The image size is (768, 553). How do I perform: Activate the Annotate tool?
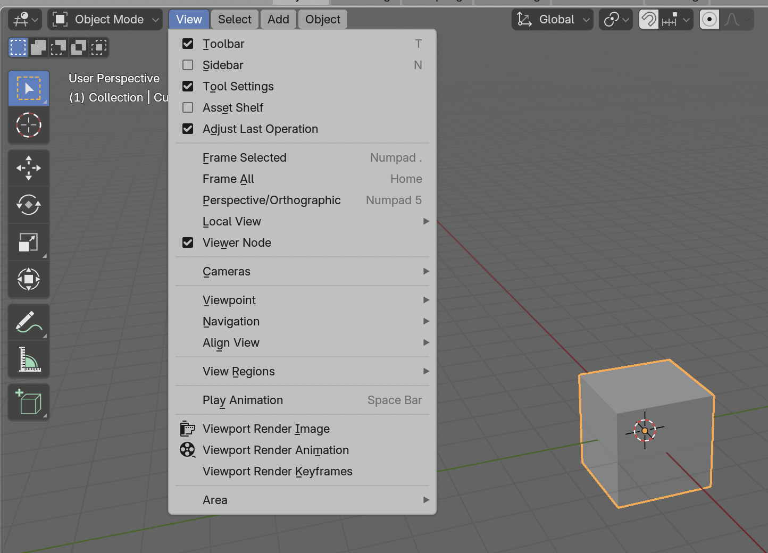tap(29, 322)
